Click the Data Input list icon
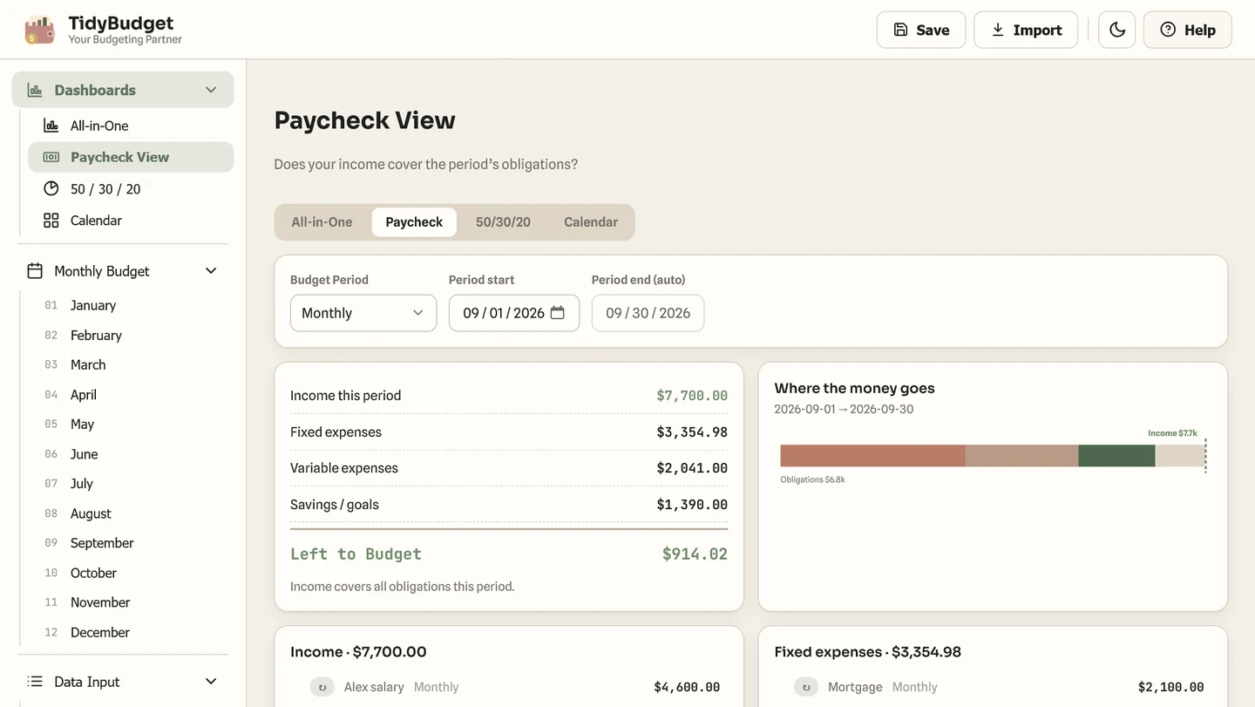 pos(35,682)
